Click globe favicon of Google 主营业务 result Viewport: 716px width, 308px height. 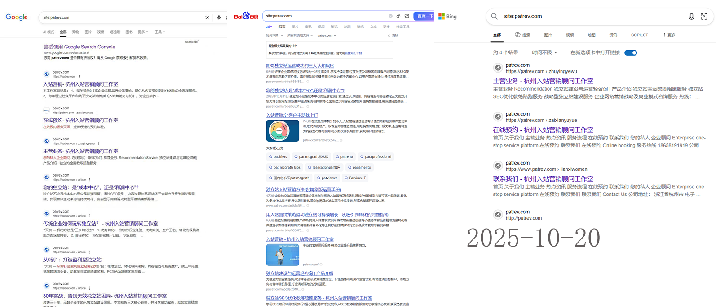[x=46, y=141]
